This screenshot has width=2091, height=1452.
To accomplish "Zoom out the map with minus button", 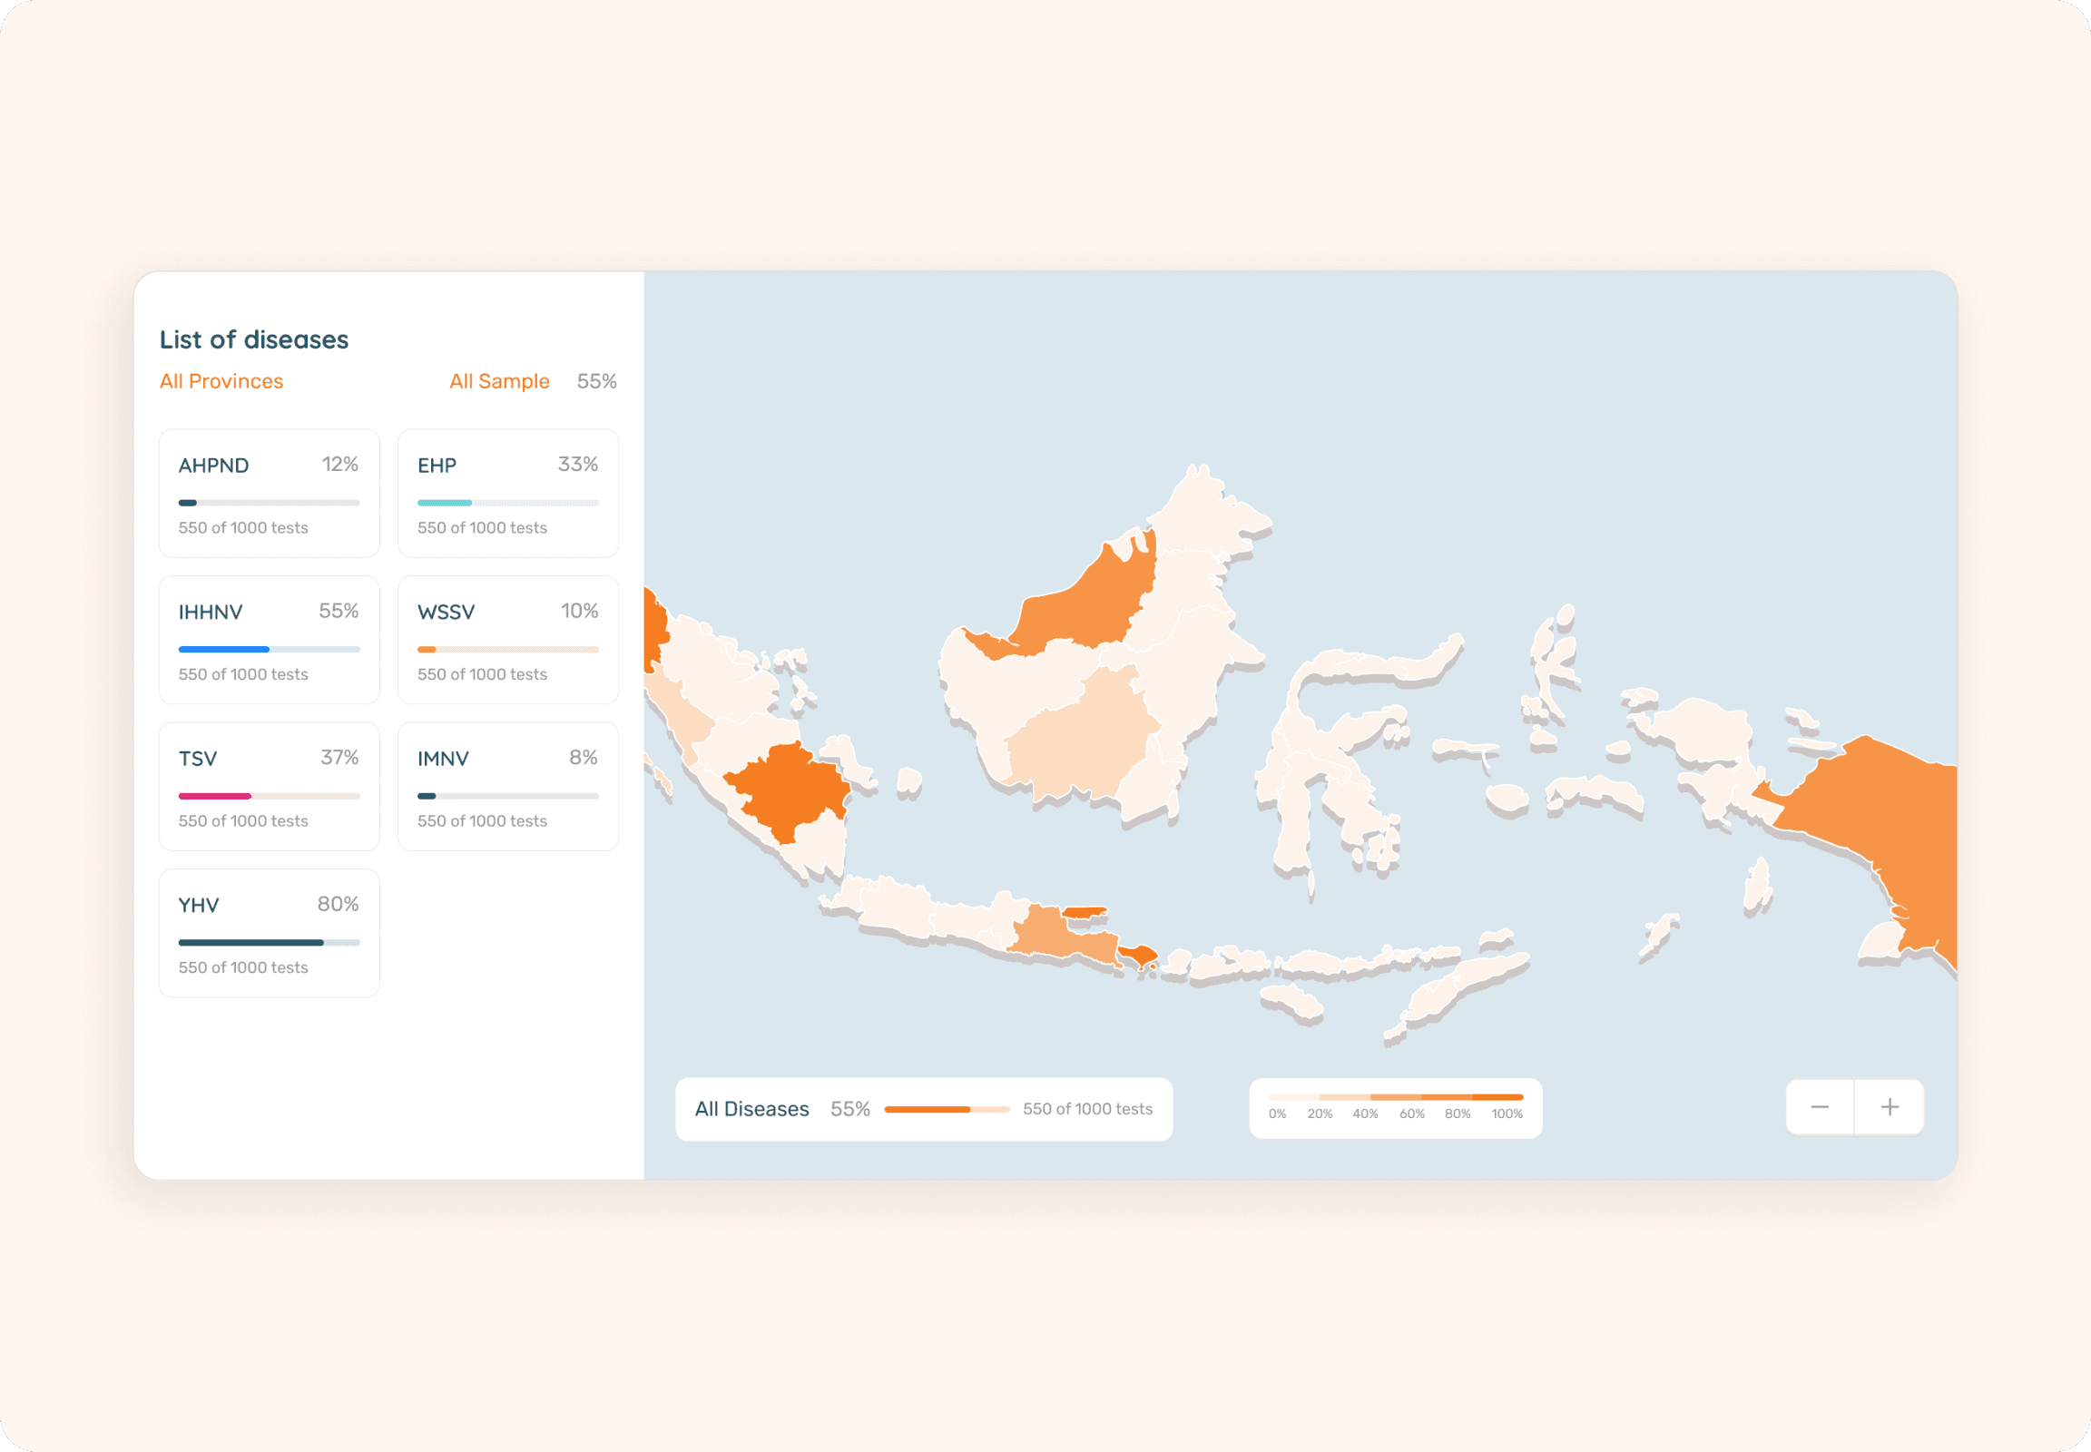I will point(1819,1106).
